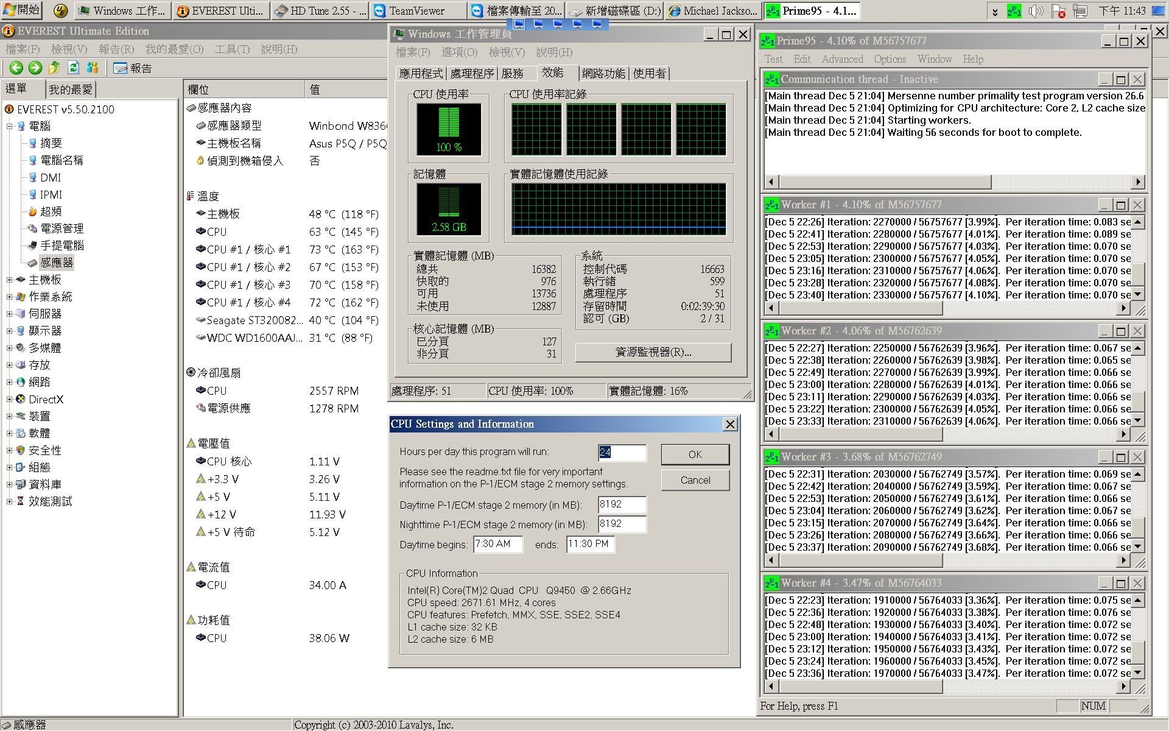Click EVEREST toolbar up-level arrow
The image size is (1169, 731).
[54, 68]
